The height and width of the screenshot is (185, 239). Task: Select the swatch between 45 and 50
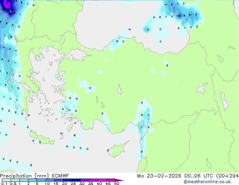tap(111, 180)
